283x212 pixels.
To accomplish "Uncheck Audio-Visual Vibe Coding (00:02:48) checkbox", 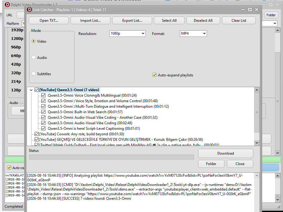I will [43, 123].
